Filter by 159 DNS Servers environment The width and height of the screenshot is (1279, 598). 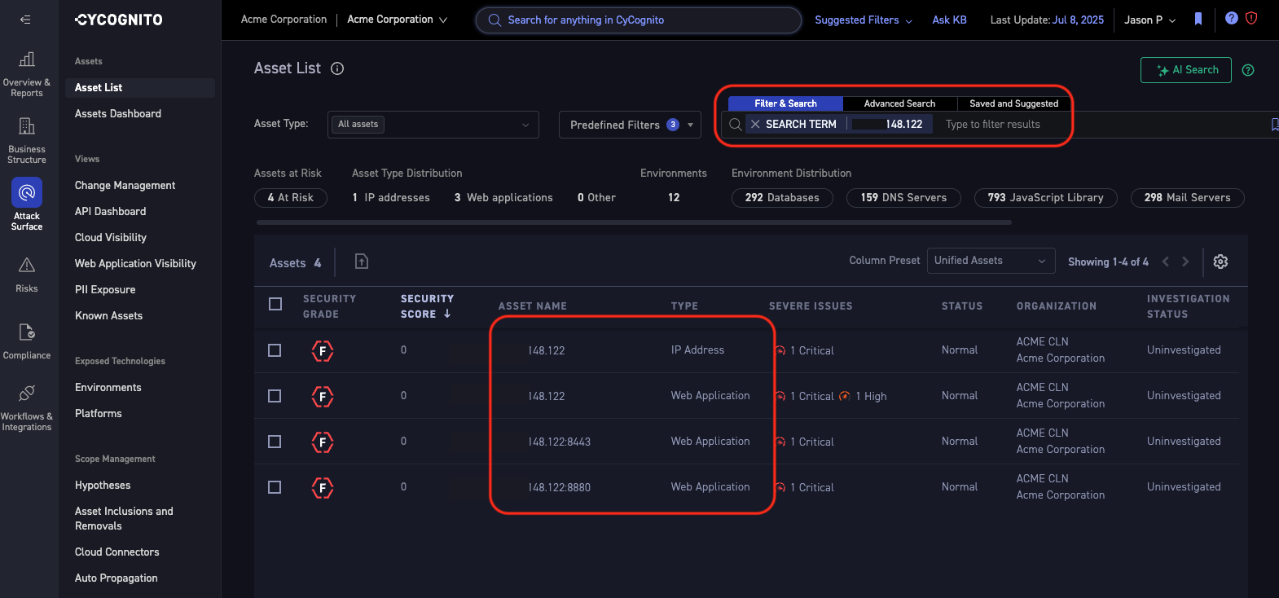(x=903, y=198)
